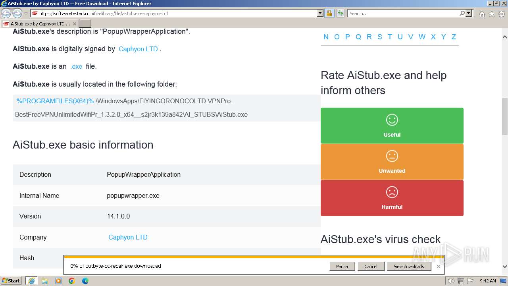Open the Caphyon LTD signer link
Screen dimensions: 508x286
138,49
